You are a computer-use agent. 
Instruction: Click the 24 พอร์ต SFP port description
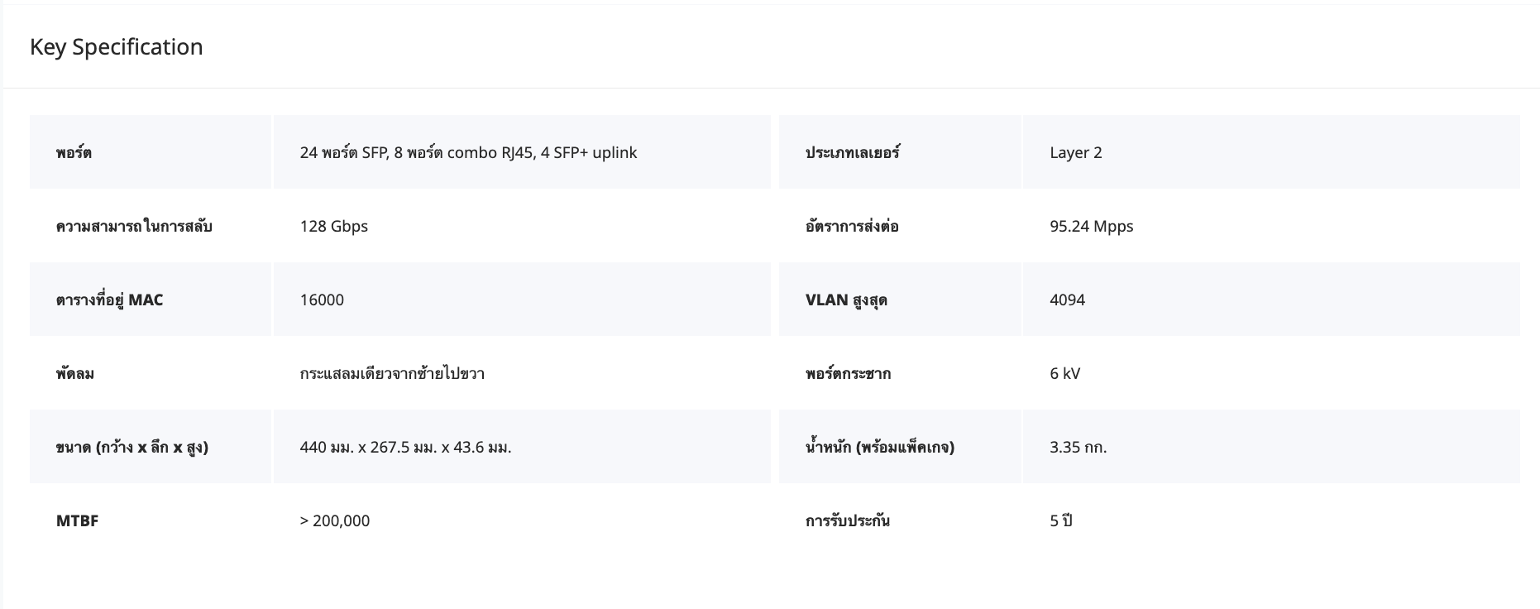pos(468,153)
